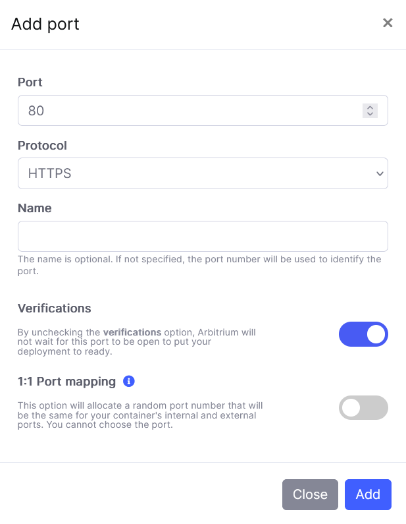Click the Protocol field label
406x524 pixels.
pyautogui.click(x=42, y=146)
